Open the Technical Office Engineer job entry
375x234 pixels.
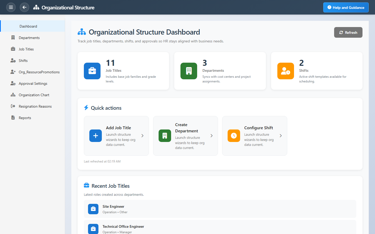(123, 227)
